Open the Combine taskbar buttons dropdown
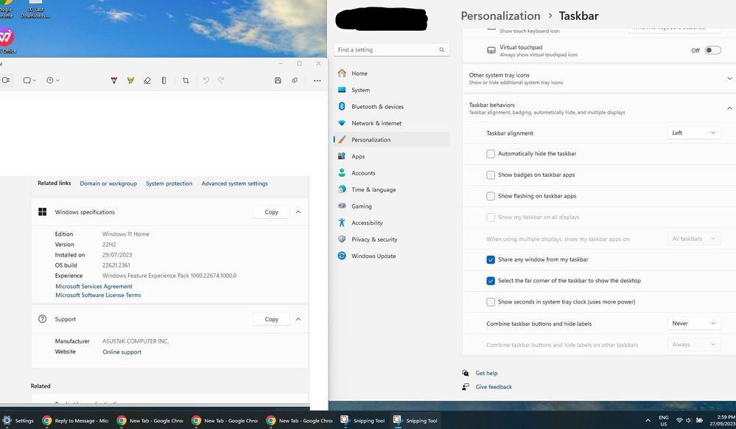736x429 pixels. tap(693, 323)
